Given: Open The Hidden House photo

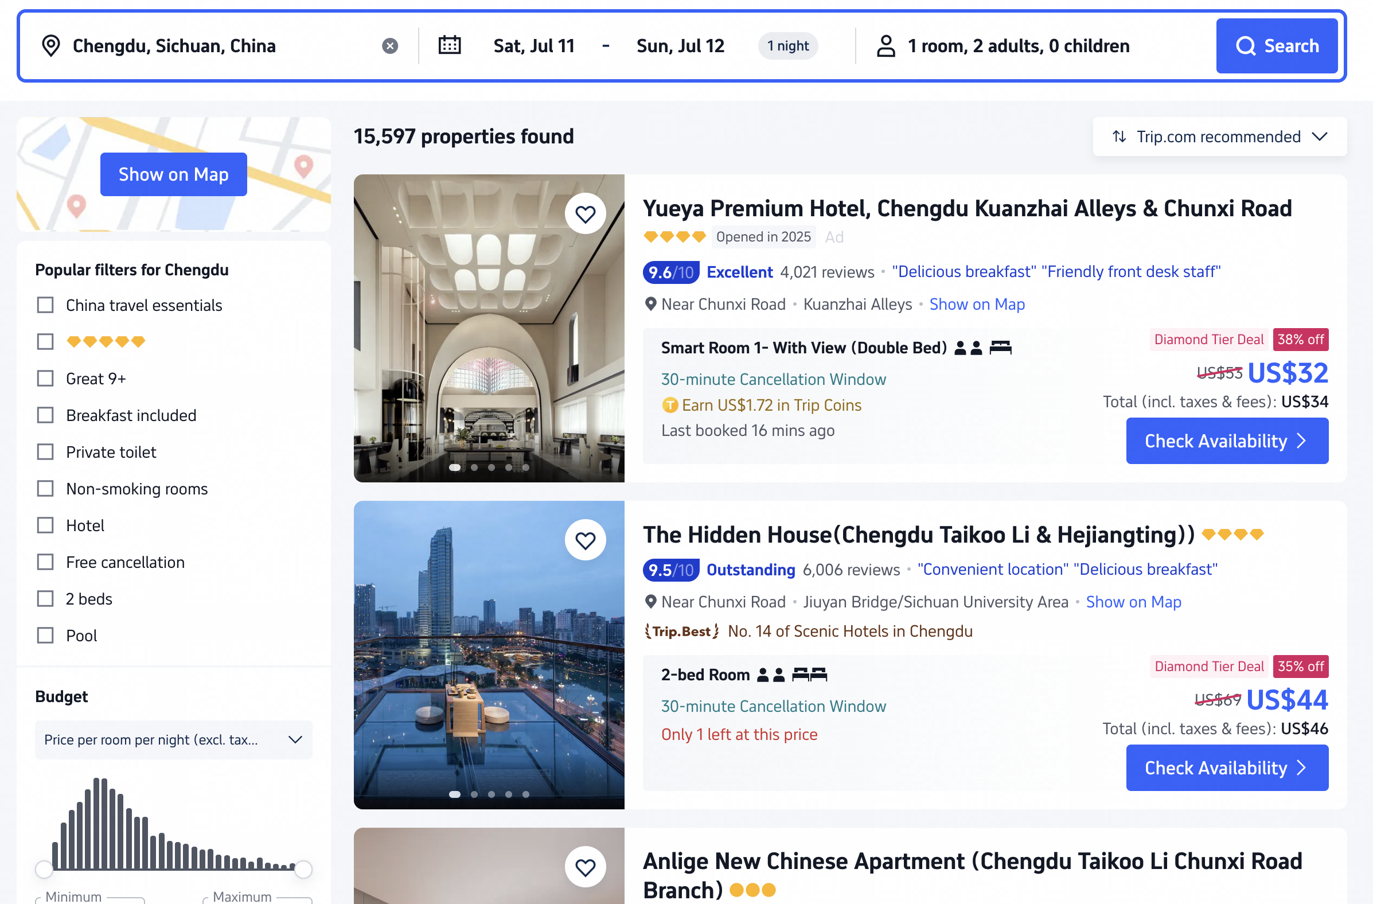Looking at the screenshot, I should pos(489,655).
